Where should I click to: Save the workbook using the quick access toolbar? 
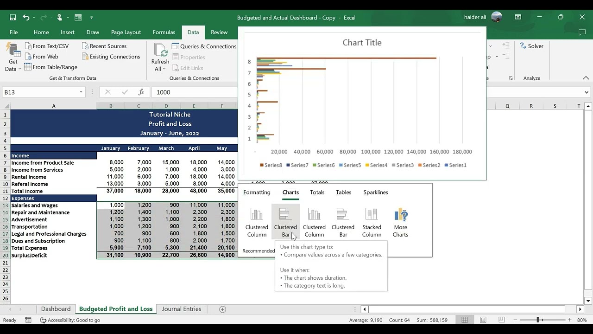tap(13, 18)
